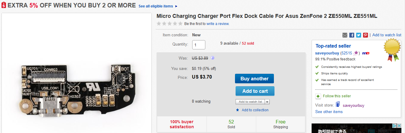
Task: Share listing via email envelope icon
Action: [x=345, y=35]
